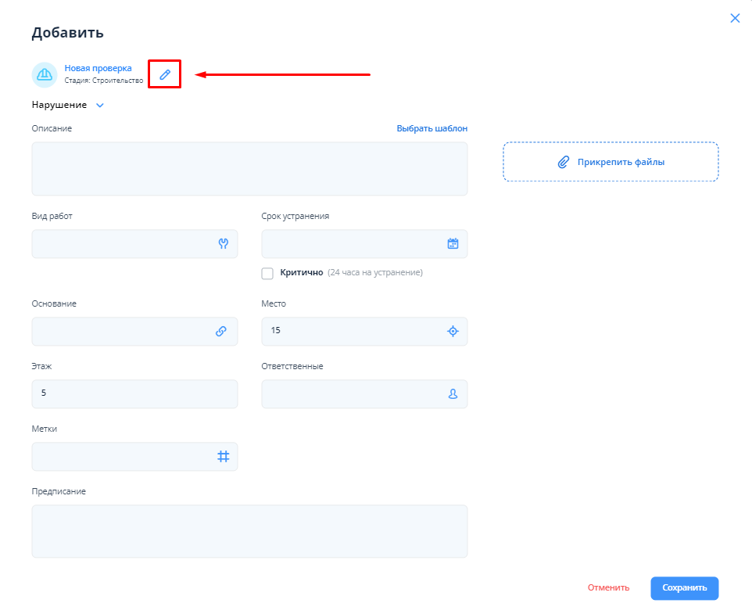
Task: Focus the Предписание text area
Action: pyautogui.click(x=249, y=531)
